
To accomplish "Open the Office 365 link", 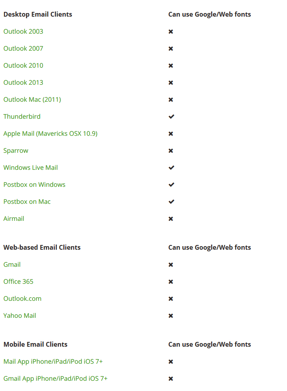I will click(18, 282).
